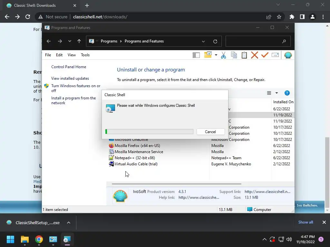
Task: Click Show all downloads
Action: tap(306, 222)
